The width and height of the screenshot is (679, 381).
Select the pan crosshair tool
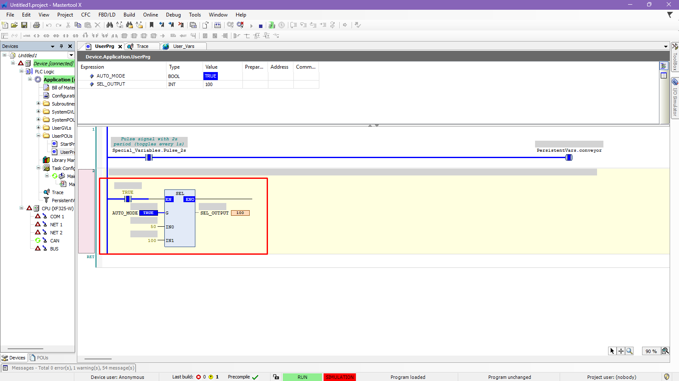point(621,351)
